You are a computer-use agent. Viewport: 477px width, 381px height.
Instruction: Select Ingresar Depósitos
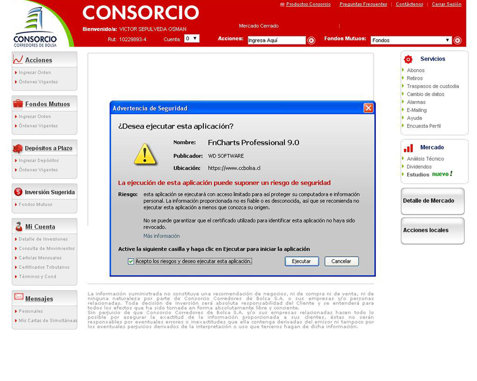coord(39,160)
